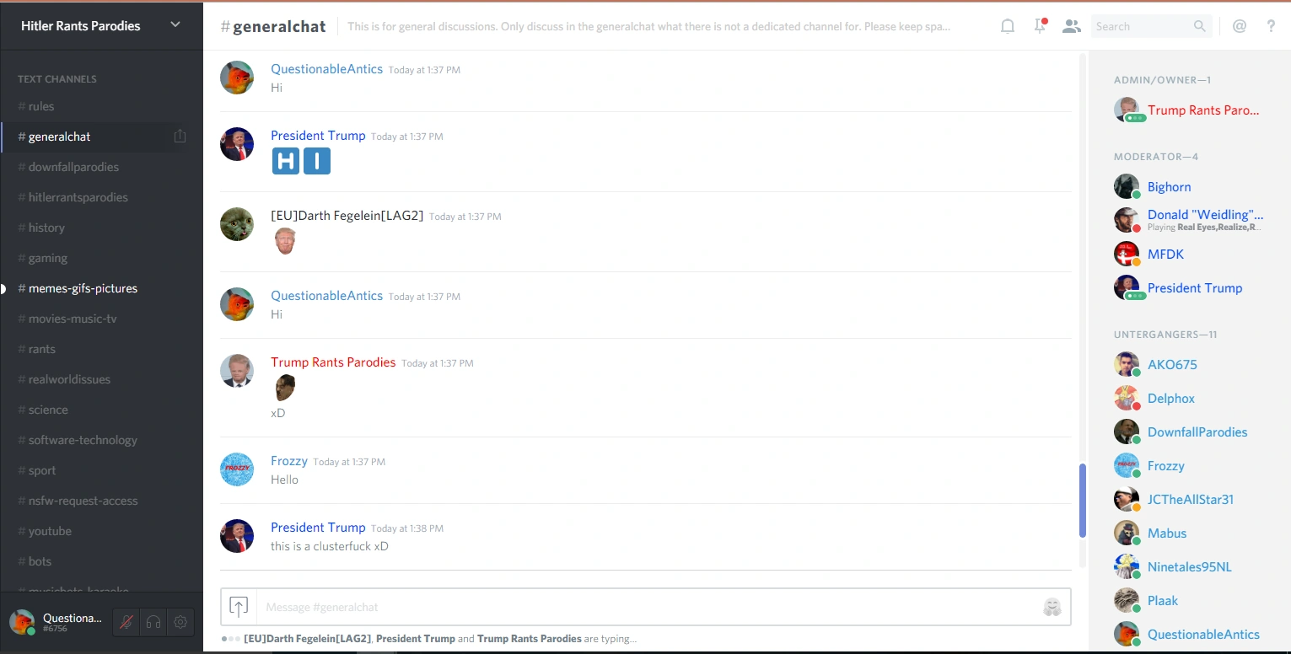Open the emoji picker
1291x654 pixels.
point(1052,607)
